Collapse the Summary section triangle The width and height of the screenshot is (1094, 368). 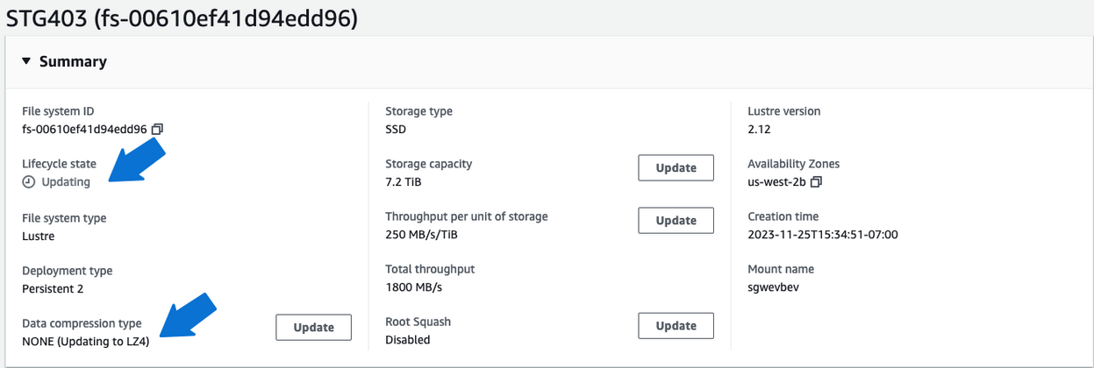[x=26, y=61]
